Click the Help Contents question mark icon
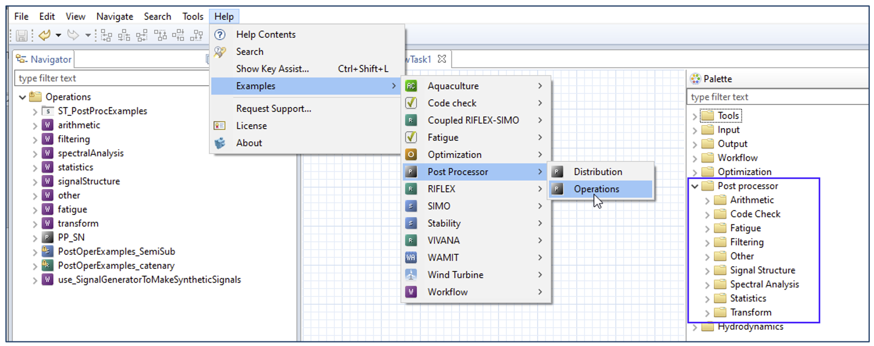This screenshot has height=346, width=874. tap(220, 35)
